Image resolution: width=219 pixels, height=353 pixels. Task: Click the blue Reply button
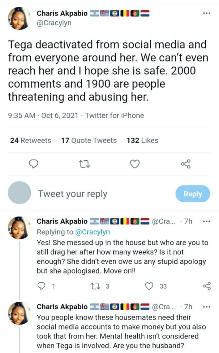click(193, 194)
